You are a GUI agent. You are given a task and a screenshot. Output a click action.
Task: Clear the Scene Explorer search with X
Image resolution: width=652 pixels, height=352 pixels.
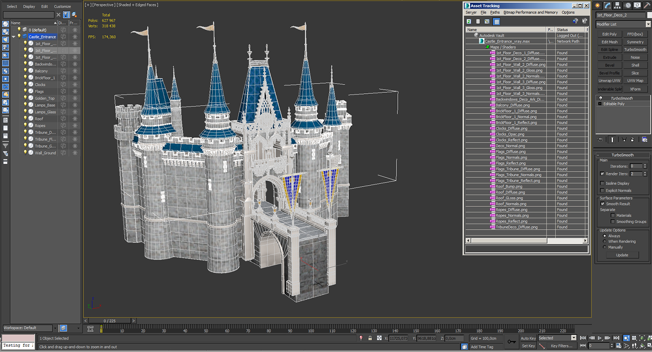coord(58,15)
